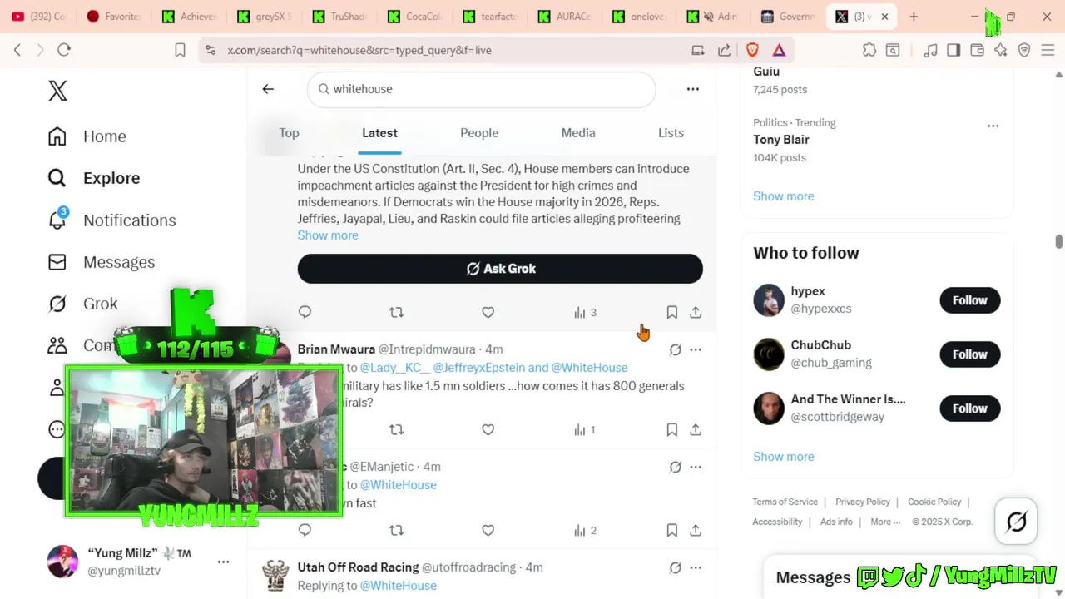Follow the ChubChub account
Screen dimensions: 1065x599
pyautogui.click(x=969, y=354)
